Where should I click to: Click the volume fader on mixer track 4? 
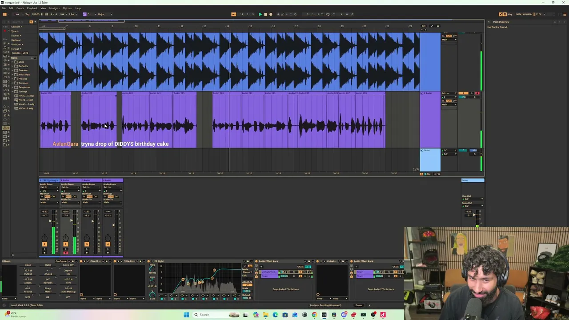114,225
